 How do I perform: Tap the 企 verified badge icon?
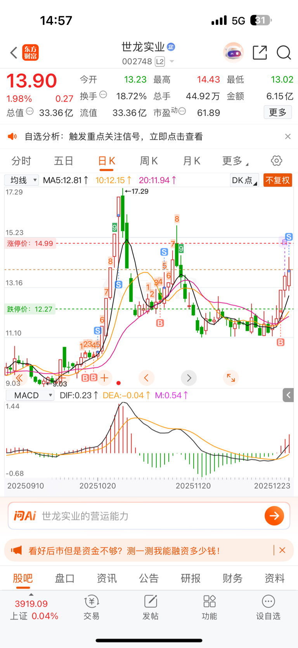click(x=171, y=47)
